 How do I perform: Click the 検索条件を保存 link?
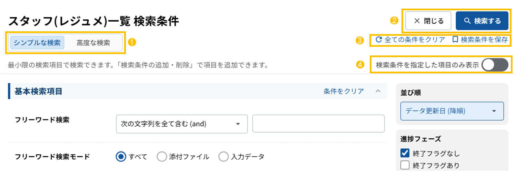(x=484, y=40)
